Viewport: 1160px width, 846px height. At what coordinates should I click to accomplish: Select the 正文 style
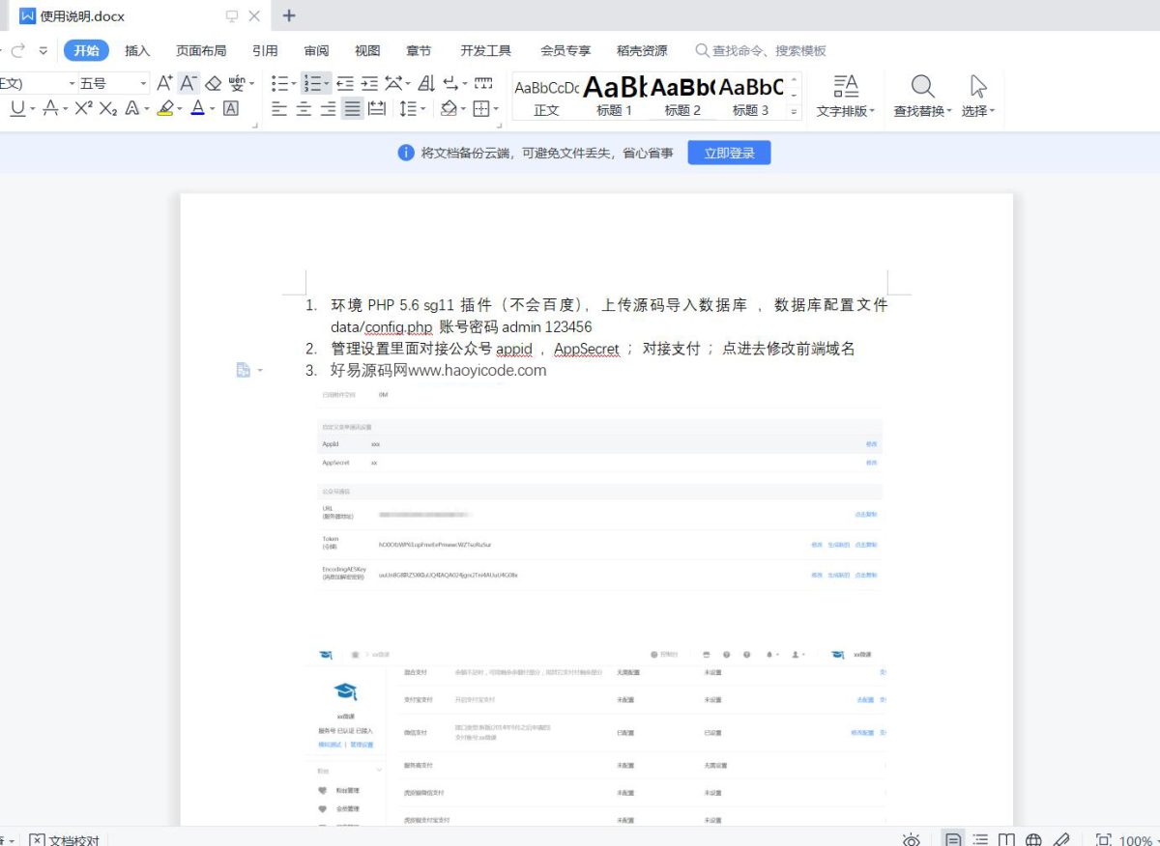[x=546, y=96]
